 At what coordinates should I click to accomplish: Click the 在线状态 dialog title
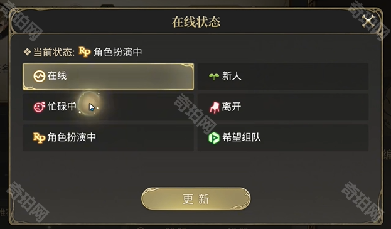pyautogui.click(x=196, y=22)
